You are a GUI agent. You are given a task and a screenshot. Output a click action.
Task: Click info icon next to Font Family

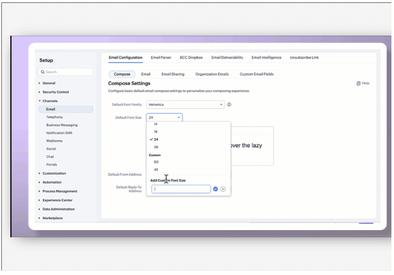coord(229,104)
